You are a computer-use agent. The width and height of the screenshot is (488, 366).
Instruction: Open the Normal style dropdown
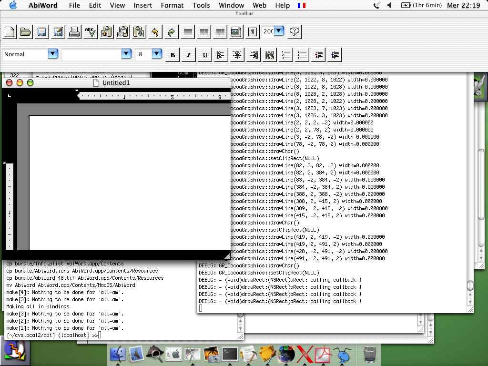click(x=53, y=54)
